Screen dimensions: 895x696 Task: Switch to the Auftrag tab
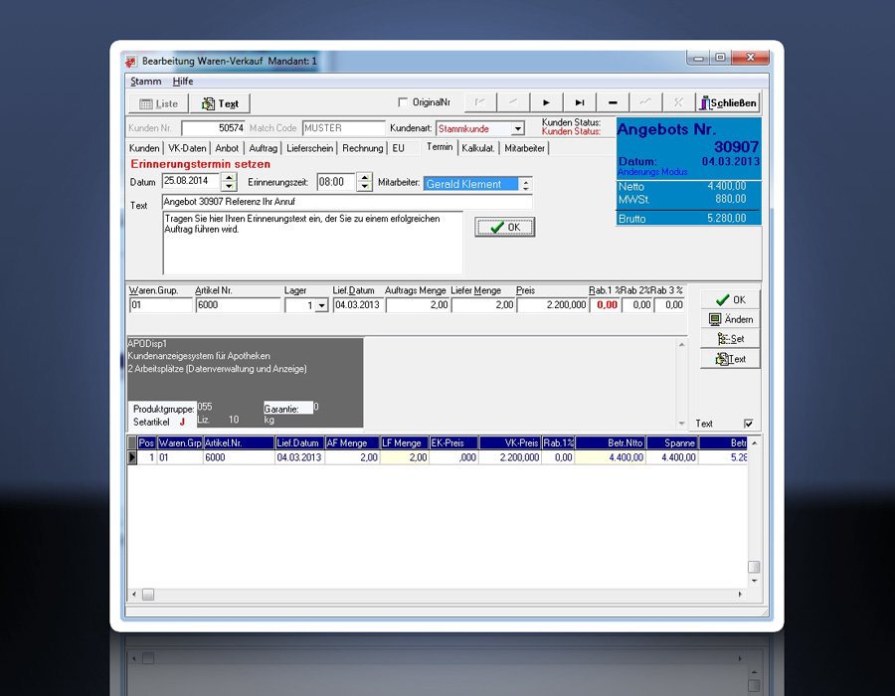tap(264, 148)
